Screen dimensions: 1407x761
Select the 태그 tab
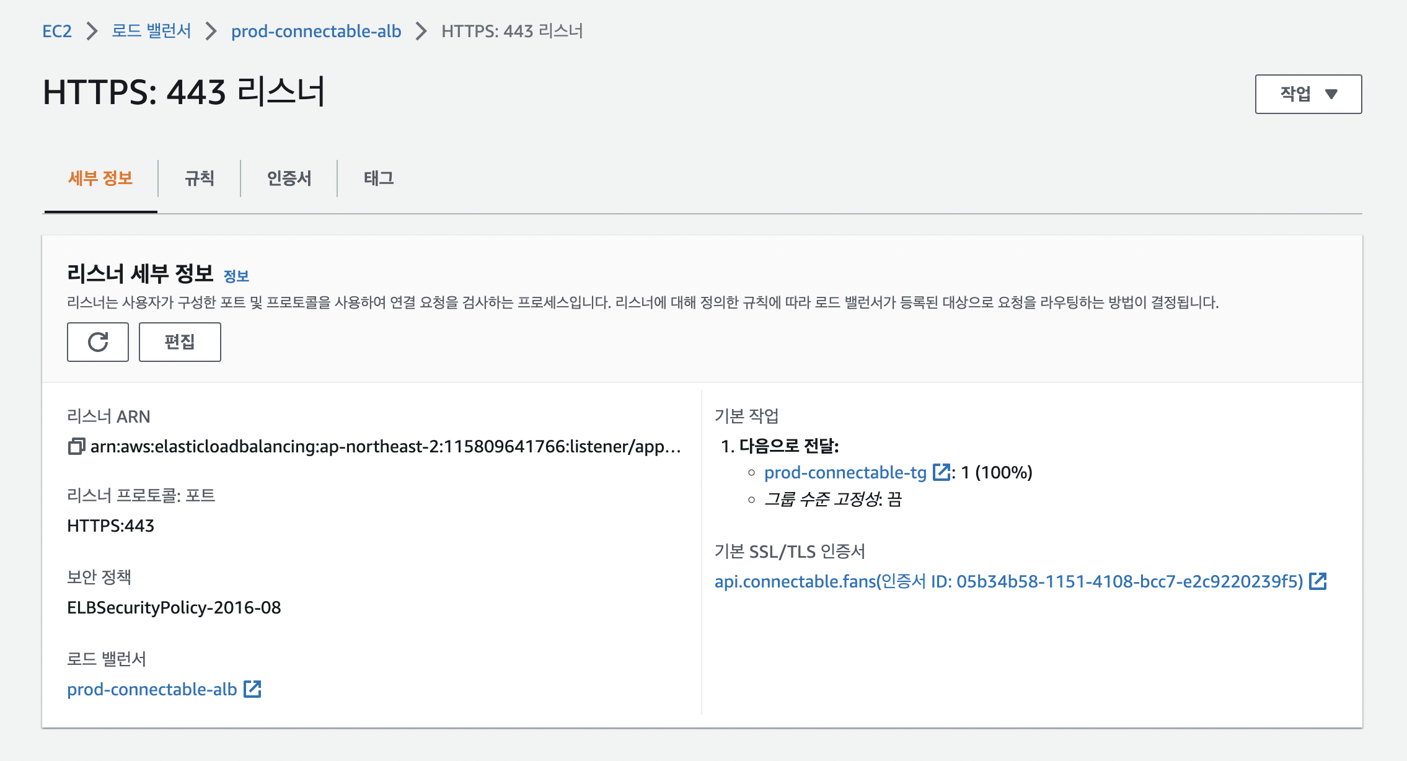coord(379,178)
